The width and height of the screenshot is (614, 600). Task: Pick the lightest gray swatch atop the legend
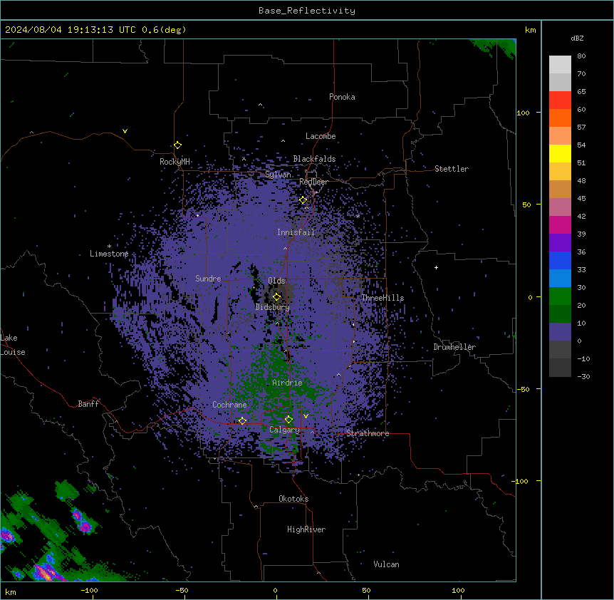click(560, 65)
